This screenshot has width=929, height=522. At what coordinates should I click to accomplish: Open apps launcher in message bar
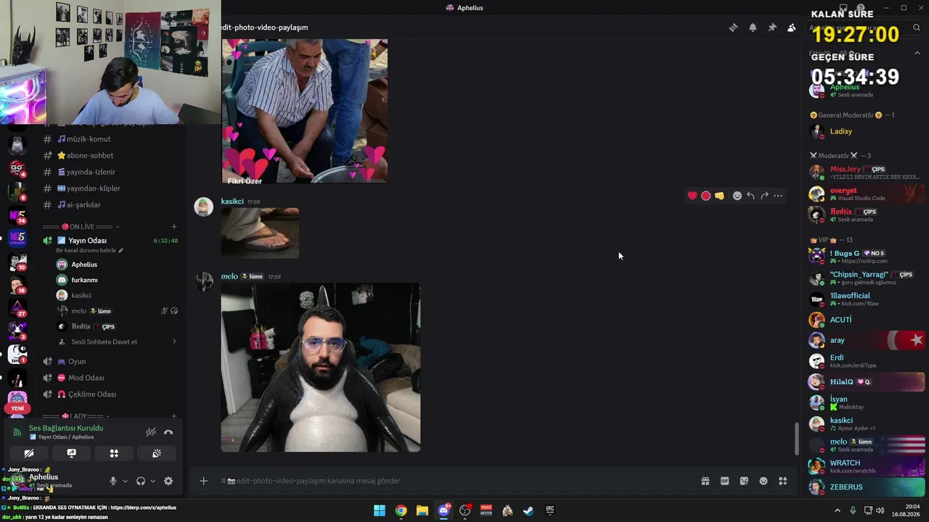pos(782,481)
